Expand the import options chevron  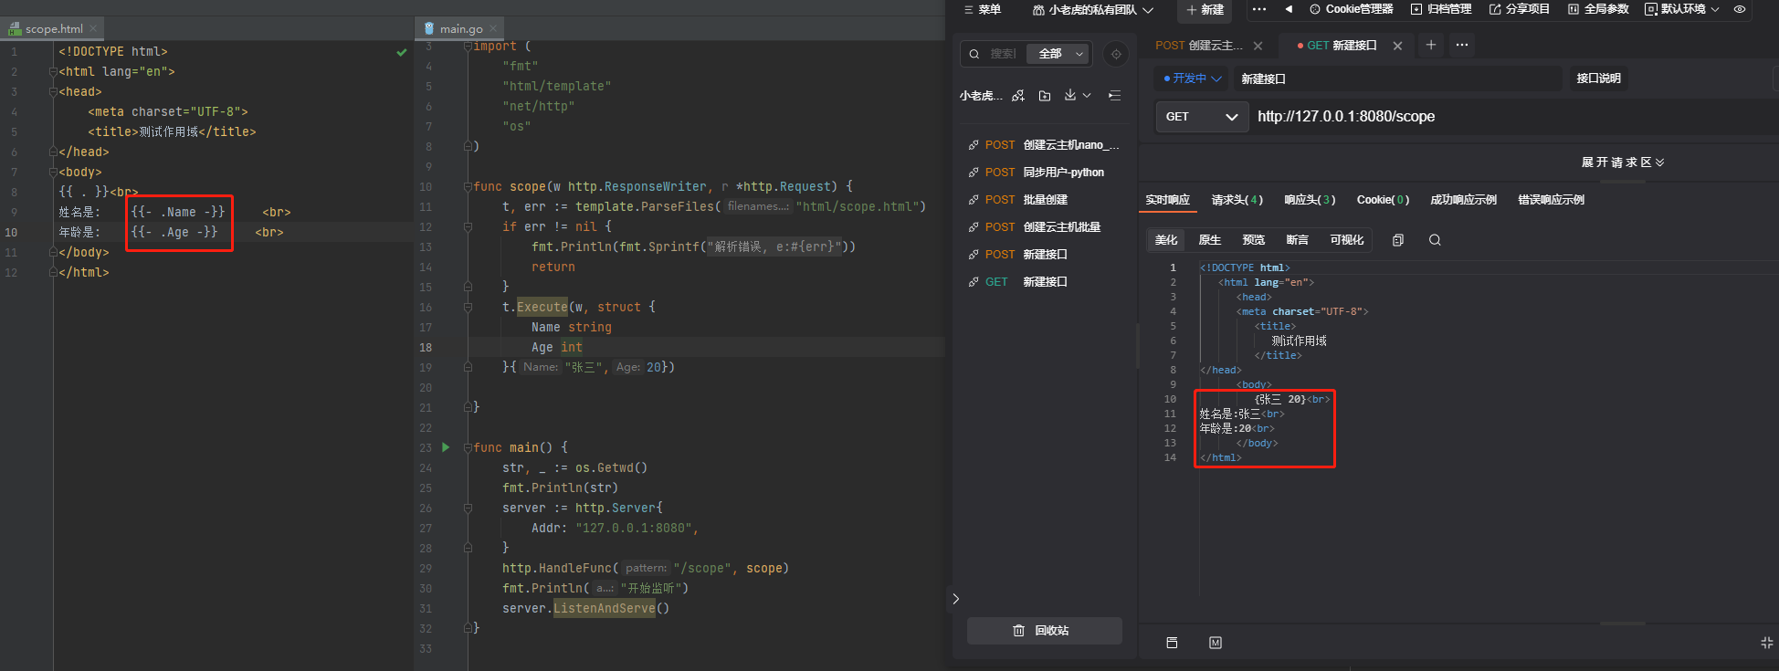point(1087,95)
